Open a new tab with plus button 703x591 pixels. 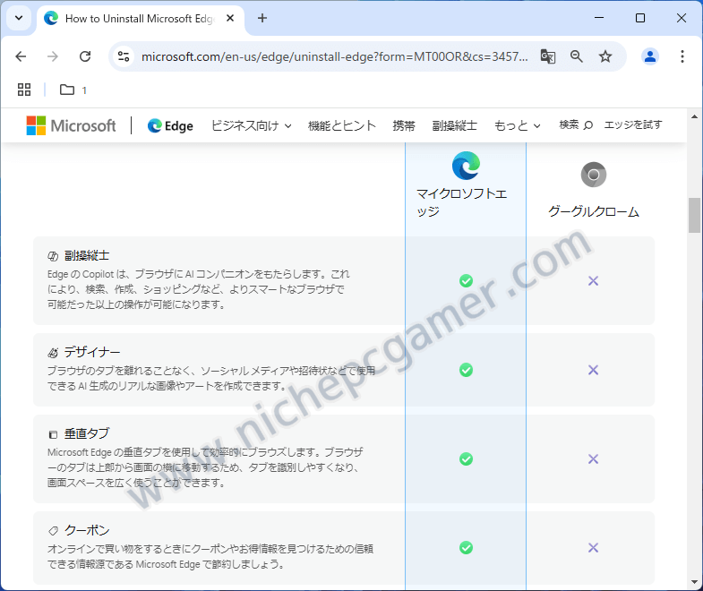click(262, 19)
